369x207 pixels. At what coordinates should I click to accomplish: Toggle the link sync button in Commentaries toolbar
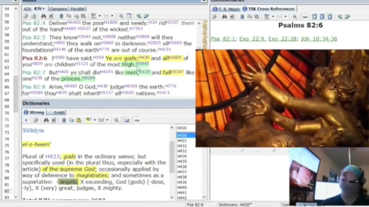(305, 17)
